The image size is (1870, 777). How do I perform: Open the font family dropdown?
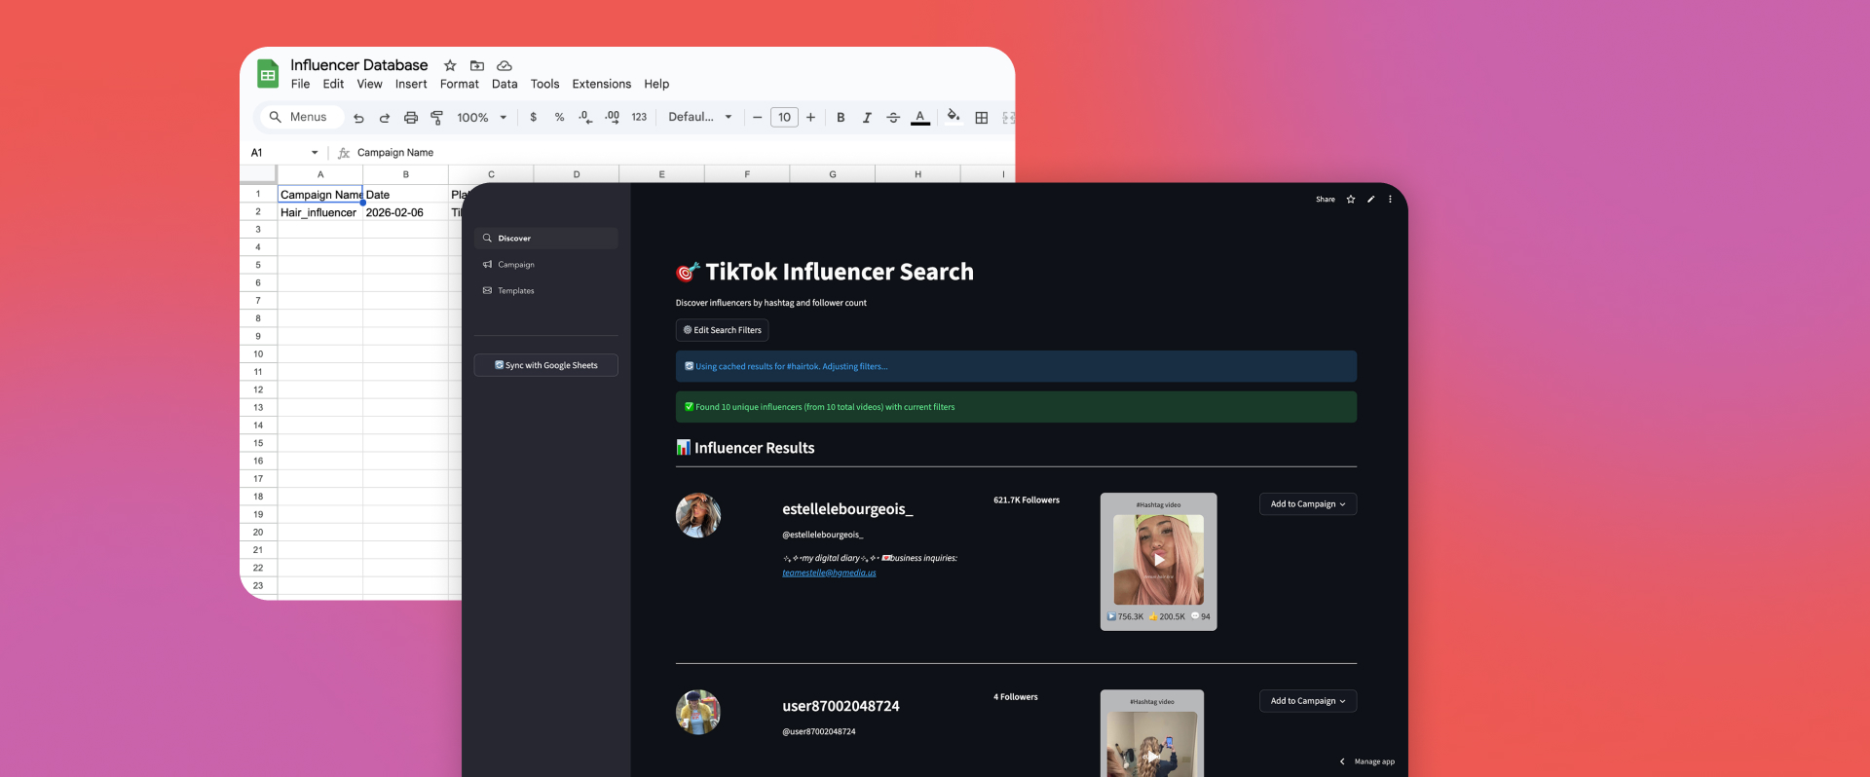tap(700, 118)
